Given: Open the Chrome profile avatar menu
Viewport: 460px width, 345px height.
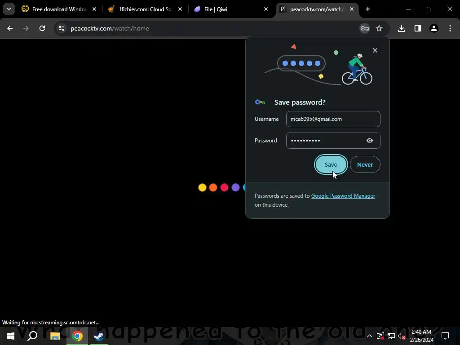Looking at the screenshot, I should [x=434, y=28].
